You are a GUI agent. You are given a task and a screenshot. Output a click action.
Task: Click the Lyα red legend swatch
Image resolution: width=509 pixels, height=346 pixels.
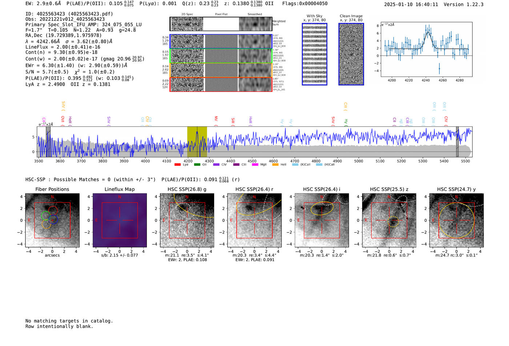coord(177,164)
